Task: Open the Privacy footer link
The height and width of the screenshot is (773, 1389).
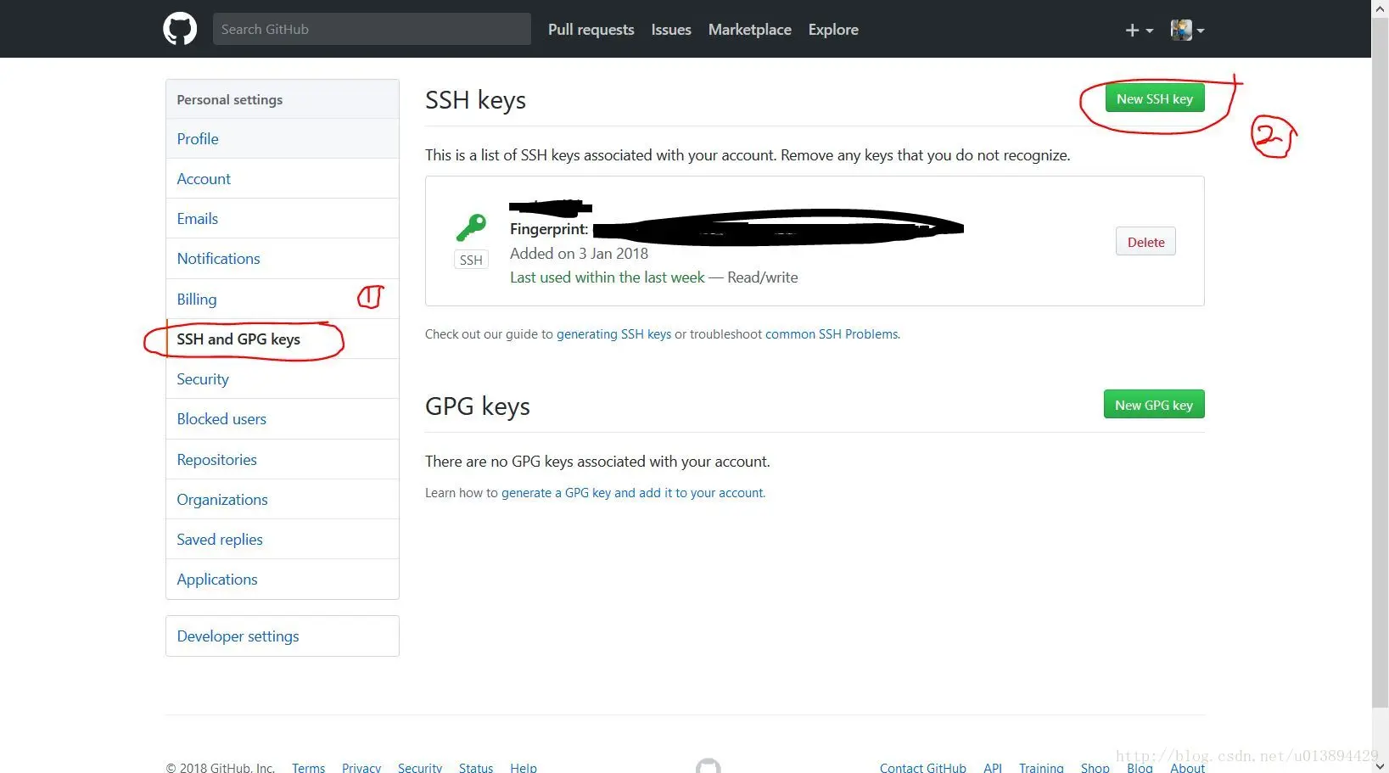Action: [361, 767]
